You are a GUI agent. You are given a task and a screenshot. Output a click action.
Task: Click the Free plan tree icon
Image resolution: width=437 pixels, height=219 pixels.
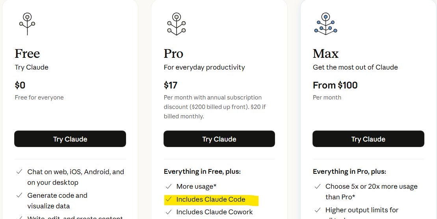27,24
